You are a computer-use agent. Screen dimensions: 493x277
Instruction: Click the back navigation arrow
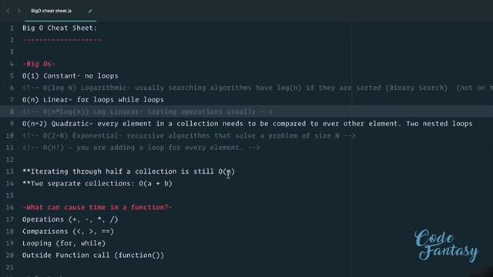pos(8,11)
